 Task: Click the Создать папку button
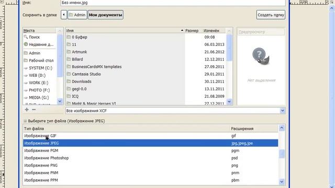pyautogui.click(x=271, y=15)
